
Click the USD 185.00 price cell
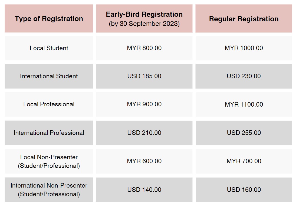pyautogui.click(x=144, y=76)
